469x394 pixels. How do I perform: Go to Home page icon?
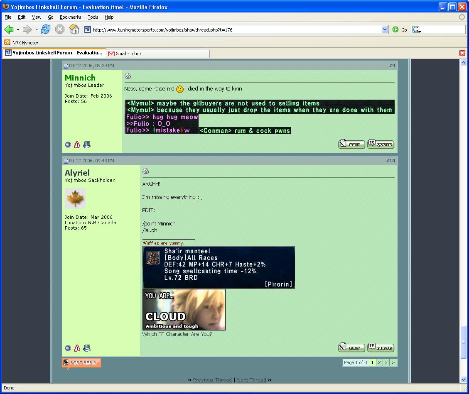(x=74, y=29)
